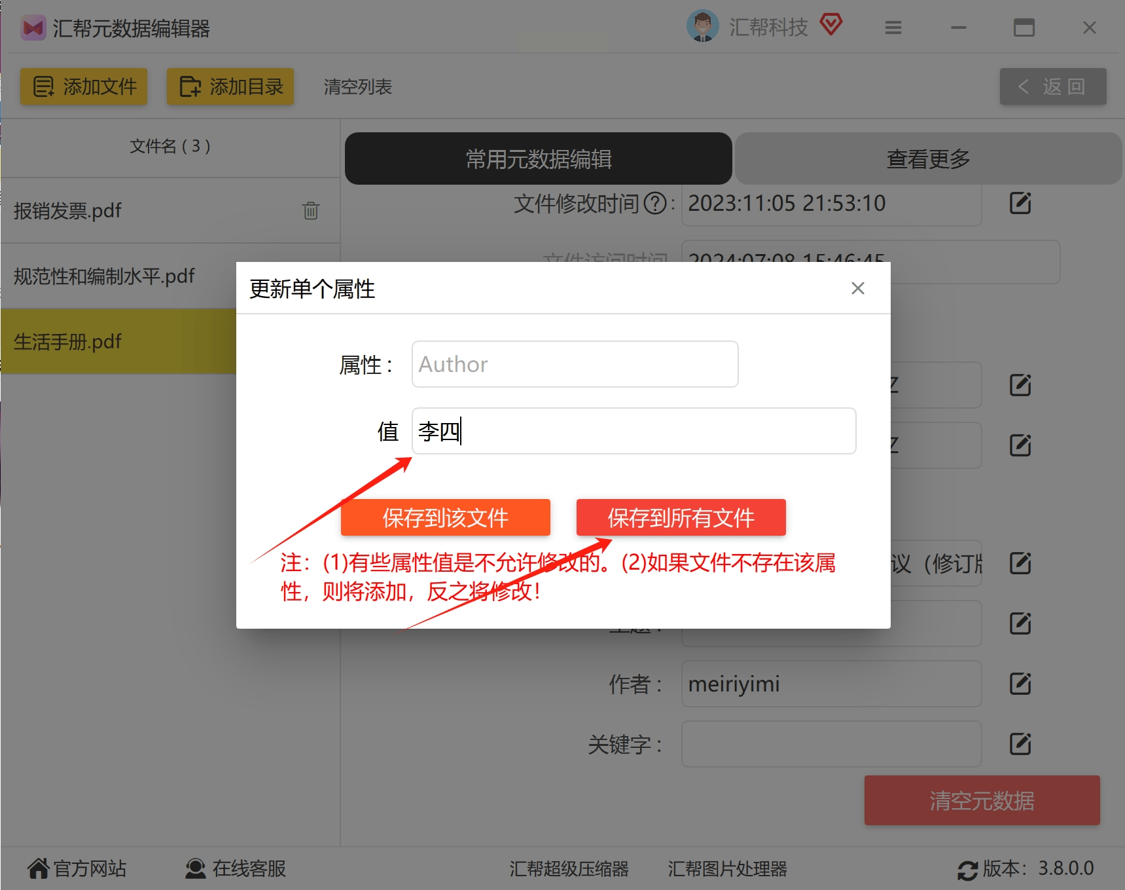Close the 更新单个属性 dialog
Screen dimensions: 1125x890
(x=858, y=288)
